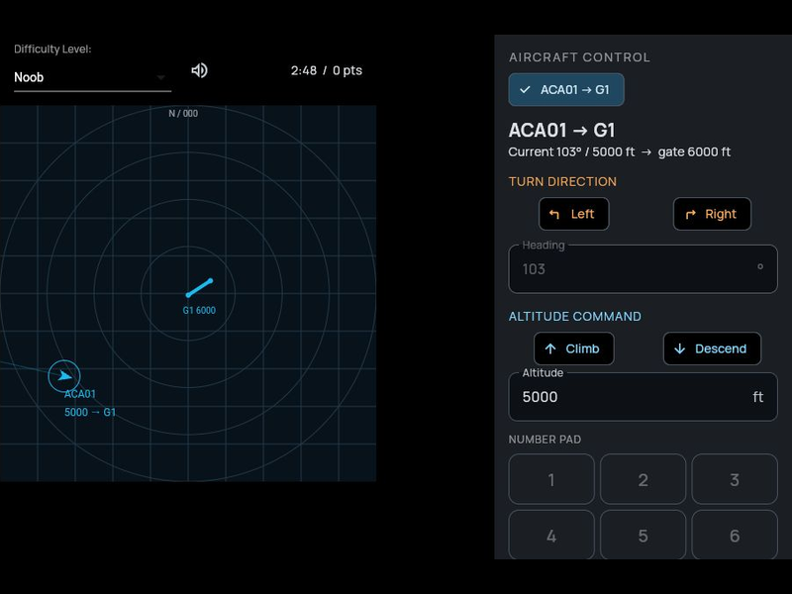
Task: Click the 'N / 000' north marker
Action: coord(183,113)
